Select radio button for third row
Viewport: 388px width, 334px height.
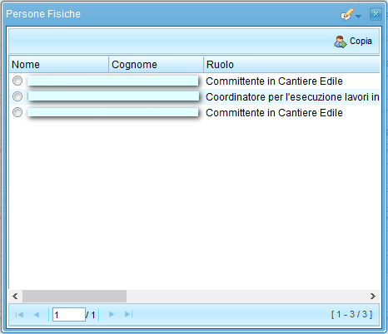tap(17, 112)
